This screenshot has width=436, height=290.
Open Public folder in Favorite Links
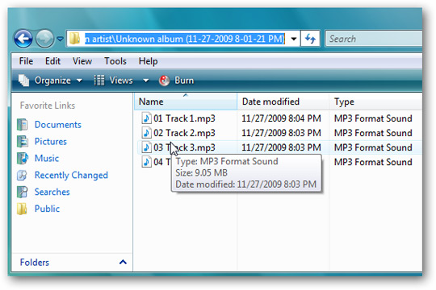click(47, 209)
